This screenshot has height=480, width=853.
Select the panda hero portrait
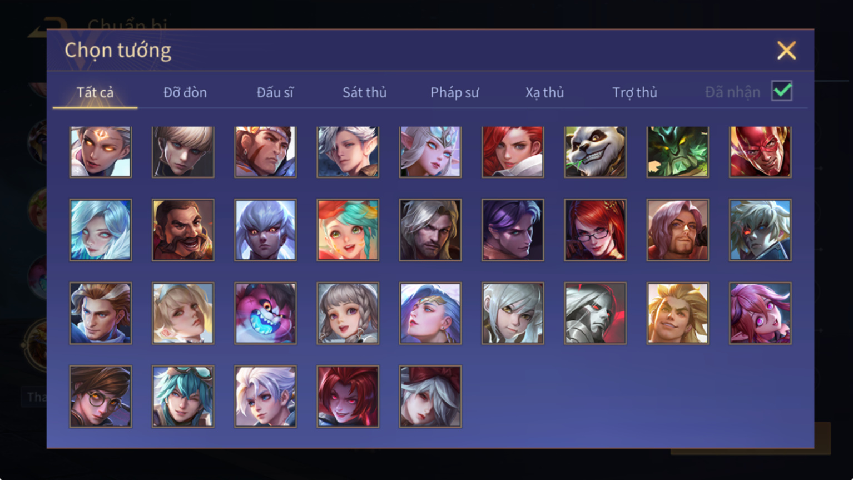[595, 152]
